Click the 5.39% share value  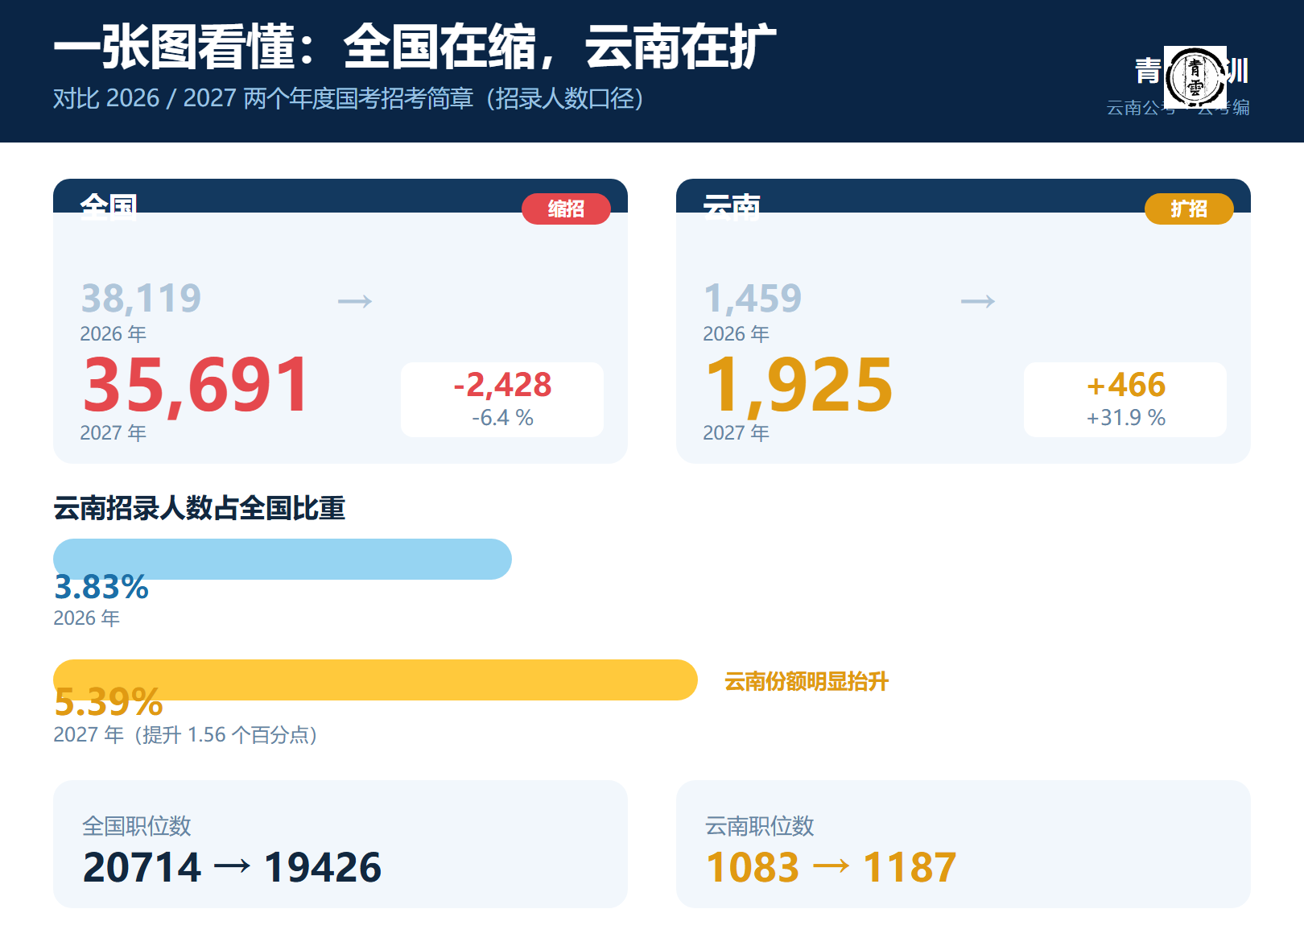click(x=109, y=702)
